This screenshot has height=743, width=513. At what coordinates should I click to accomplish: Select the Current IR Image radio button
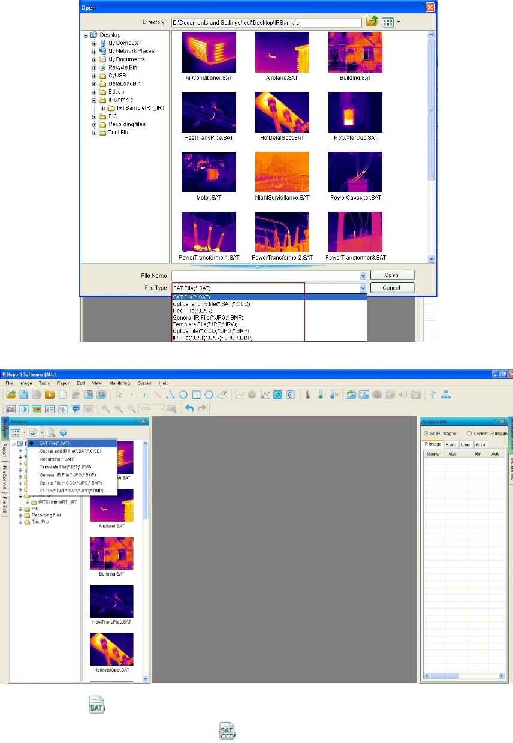coord(469,433)
